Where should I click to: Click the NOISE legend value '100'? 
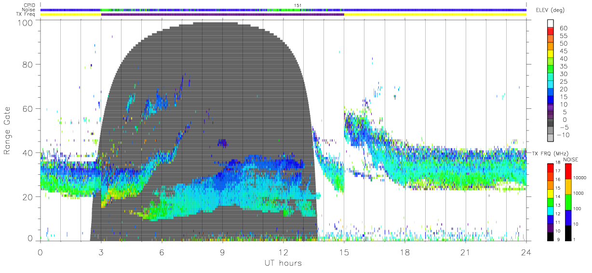point(577,208)
